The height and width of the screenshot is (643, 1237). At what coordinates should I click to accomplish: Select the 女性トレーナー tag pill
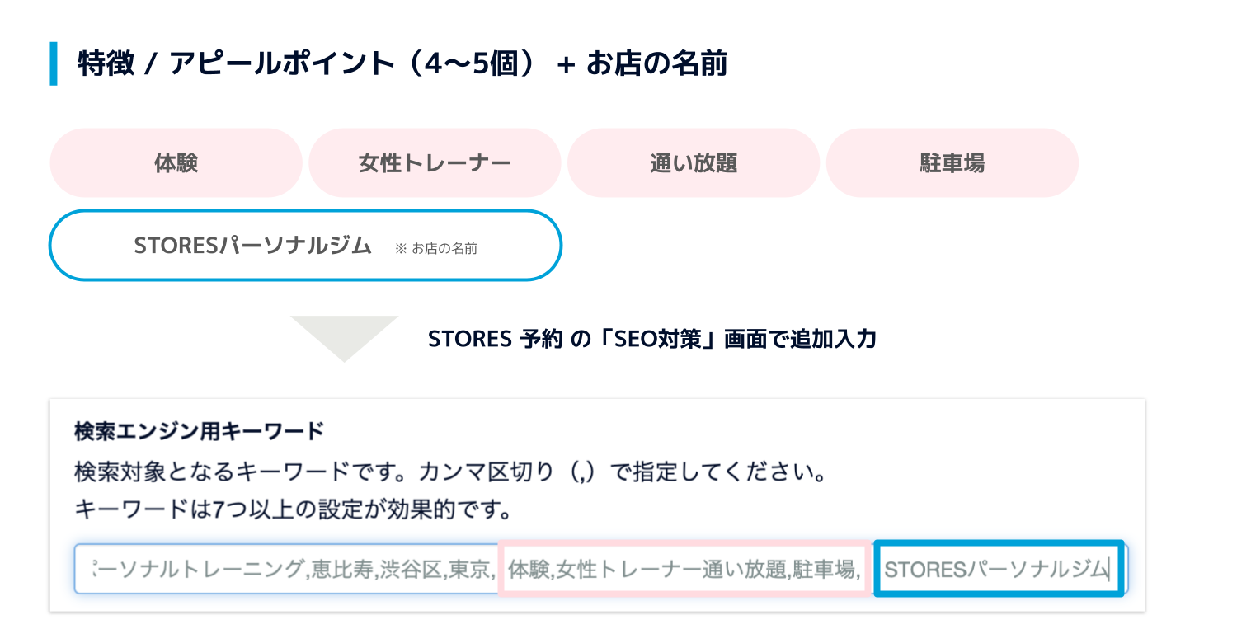pos(435,163)
